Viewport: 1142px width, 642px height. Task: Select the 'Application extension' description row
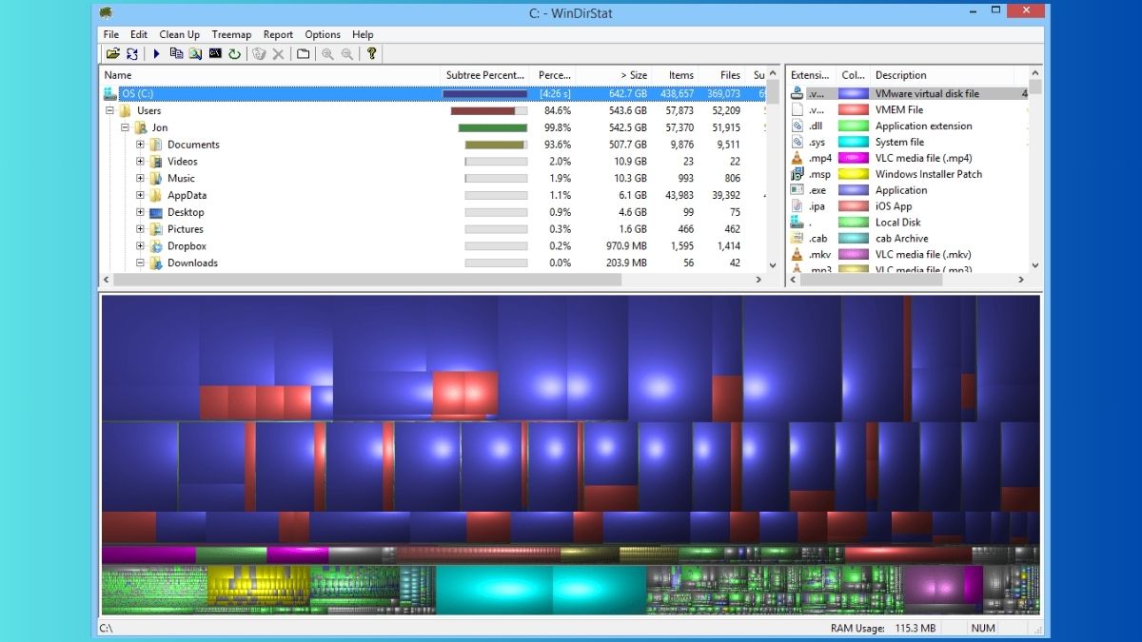pos(923,126)
